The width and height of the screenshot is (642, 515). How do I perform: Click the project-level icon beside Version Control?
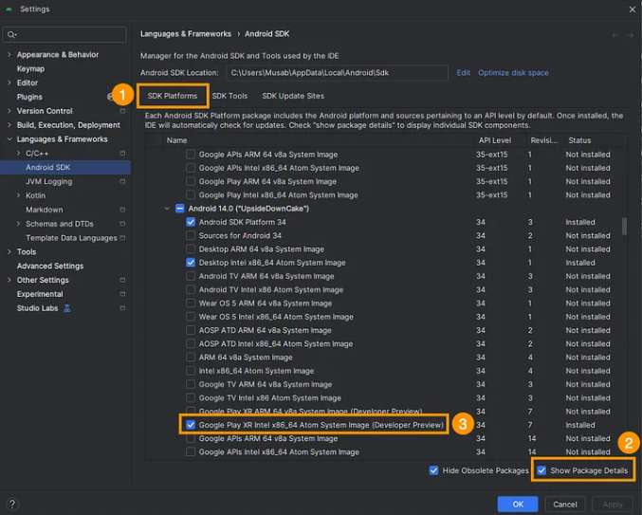click(122, 111)
